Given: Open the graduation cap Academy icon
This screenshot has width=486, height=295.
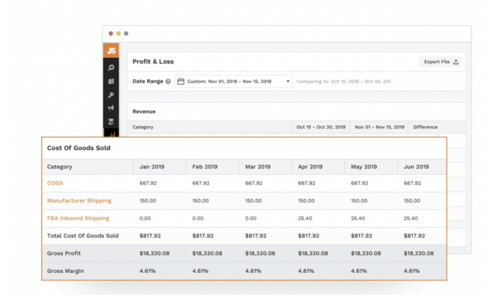Looking at the screenshot, I should 111,121.
